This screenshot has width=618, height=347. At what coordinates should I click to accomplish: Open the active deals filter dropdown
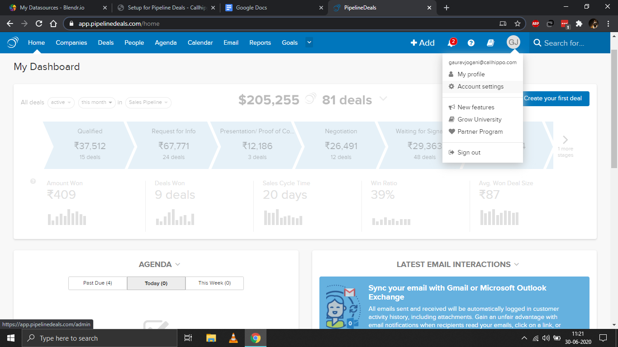[61, 103]
